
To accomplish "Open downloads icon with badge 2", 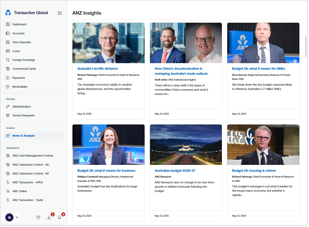I will click(x=49, y=217).
